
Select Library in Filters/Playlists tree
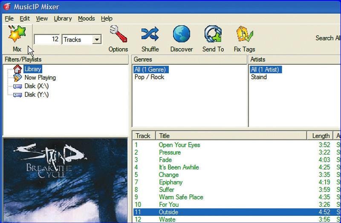[33, 69]
